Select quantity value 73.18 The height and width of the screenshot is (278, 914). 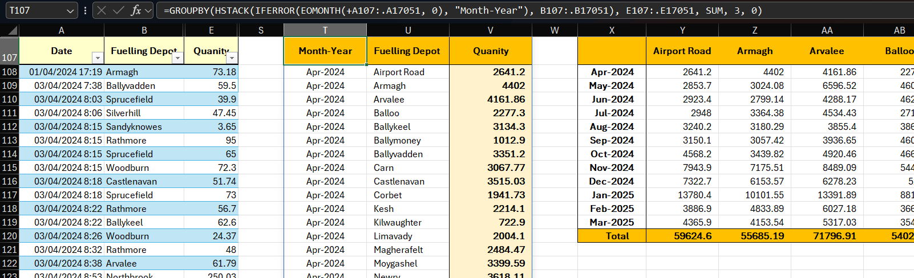211,72
